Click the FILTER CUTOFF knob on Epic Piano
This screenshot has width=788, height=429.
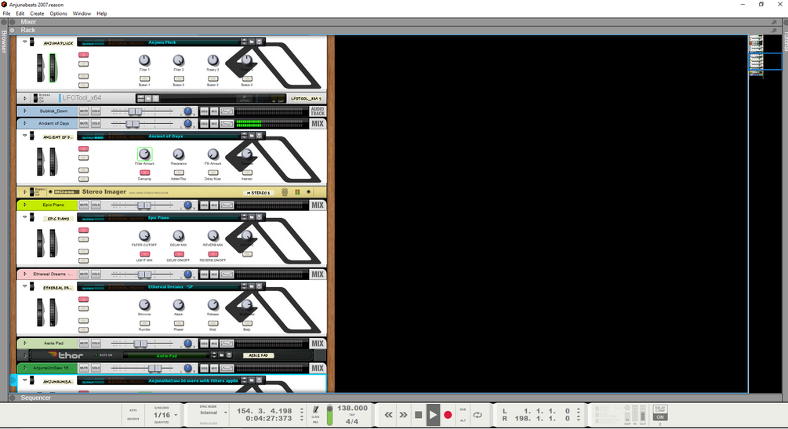click(144, 235)
